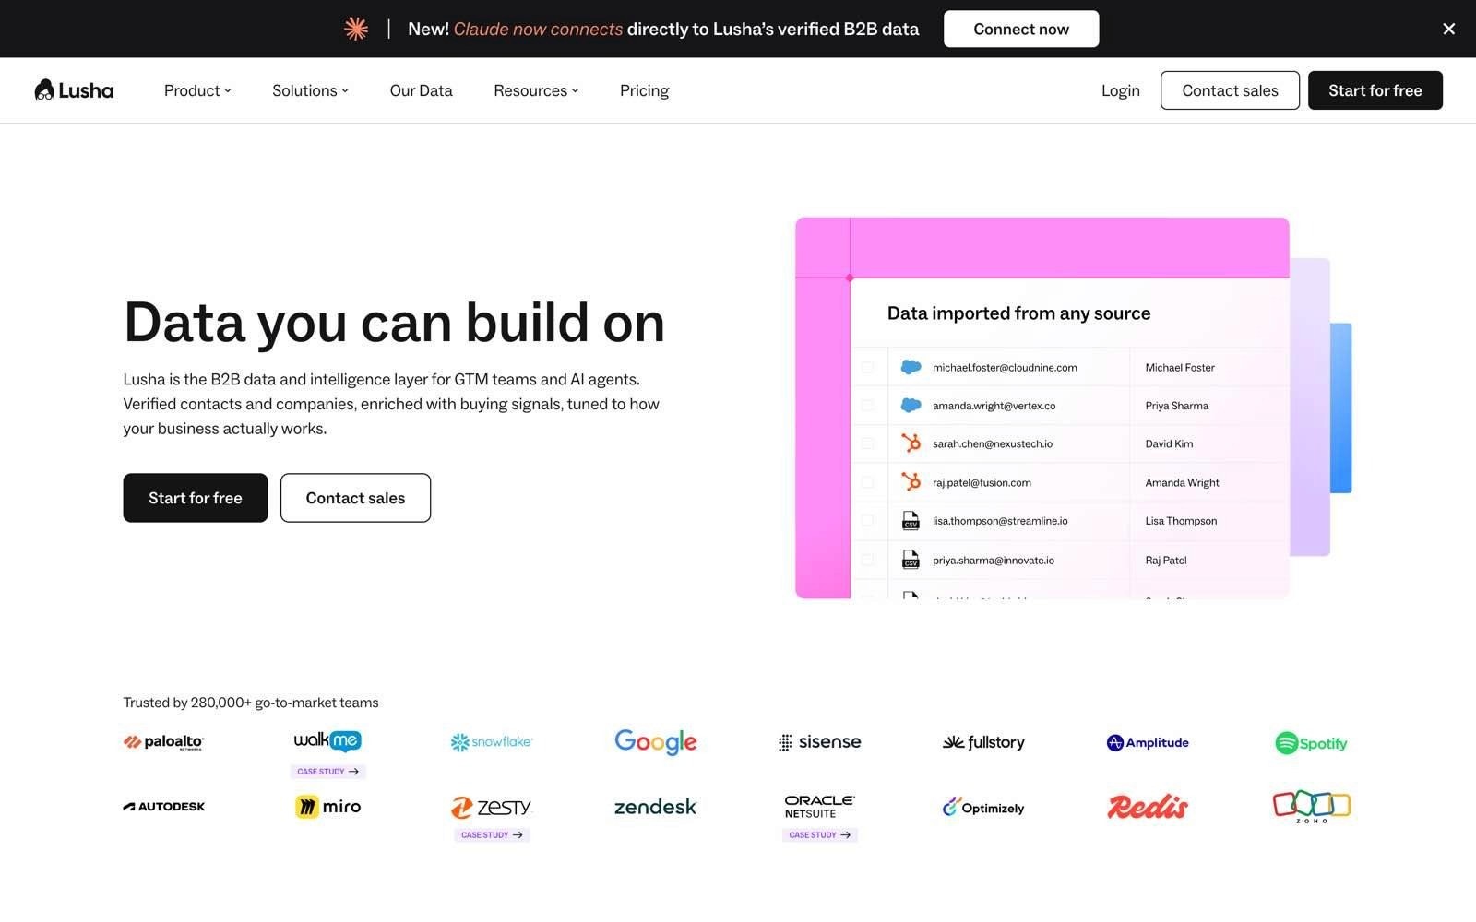This screenshot has height=922, width=1476.
Task: Click the hero Start for free button
Action: tap(196, 498)
